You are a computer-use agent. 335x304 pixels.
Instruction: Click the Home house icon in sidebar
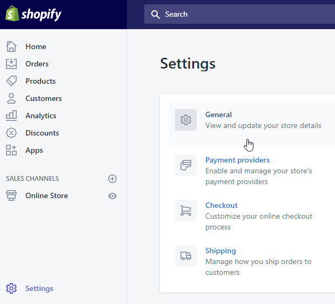pyautogui.click(x=11, y=46)
